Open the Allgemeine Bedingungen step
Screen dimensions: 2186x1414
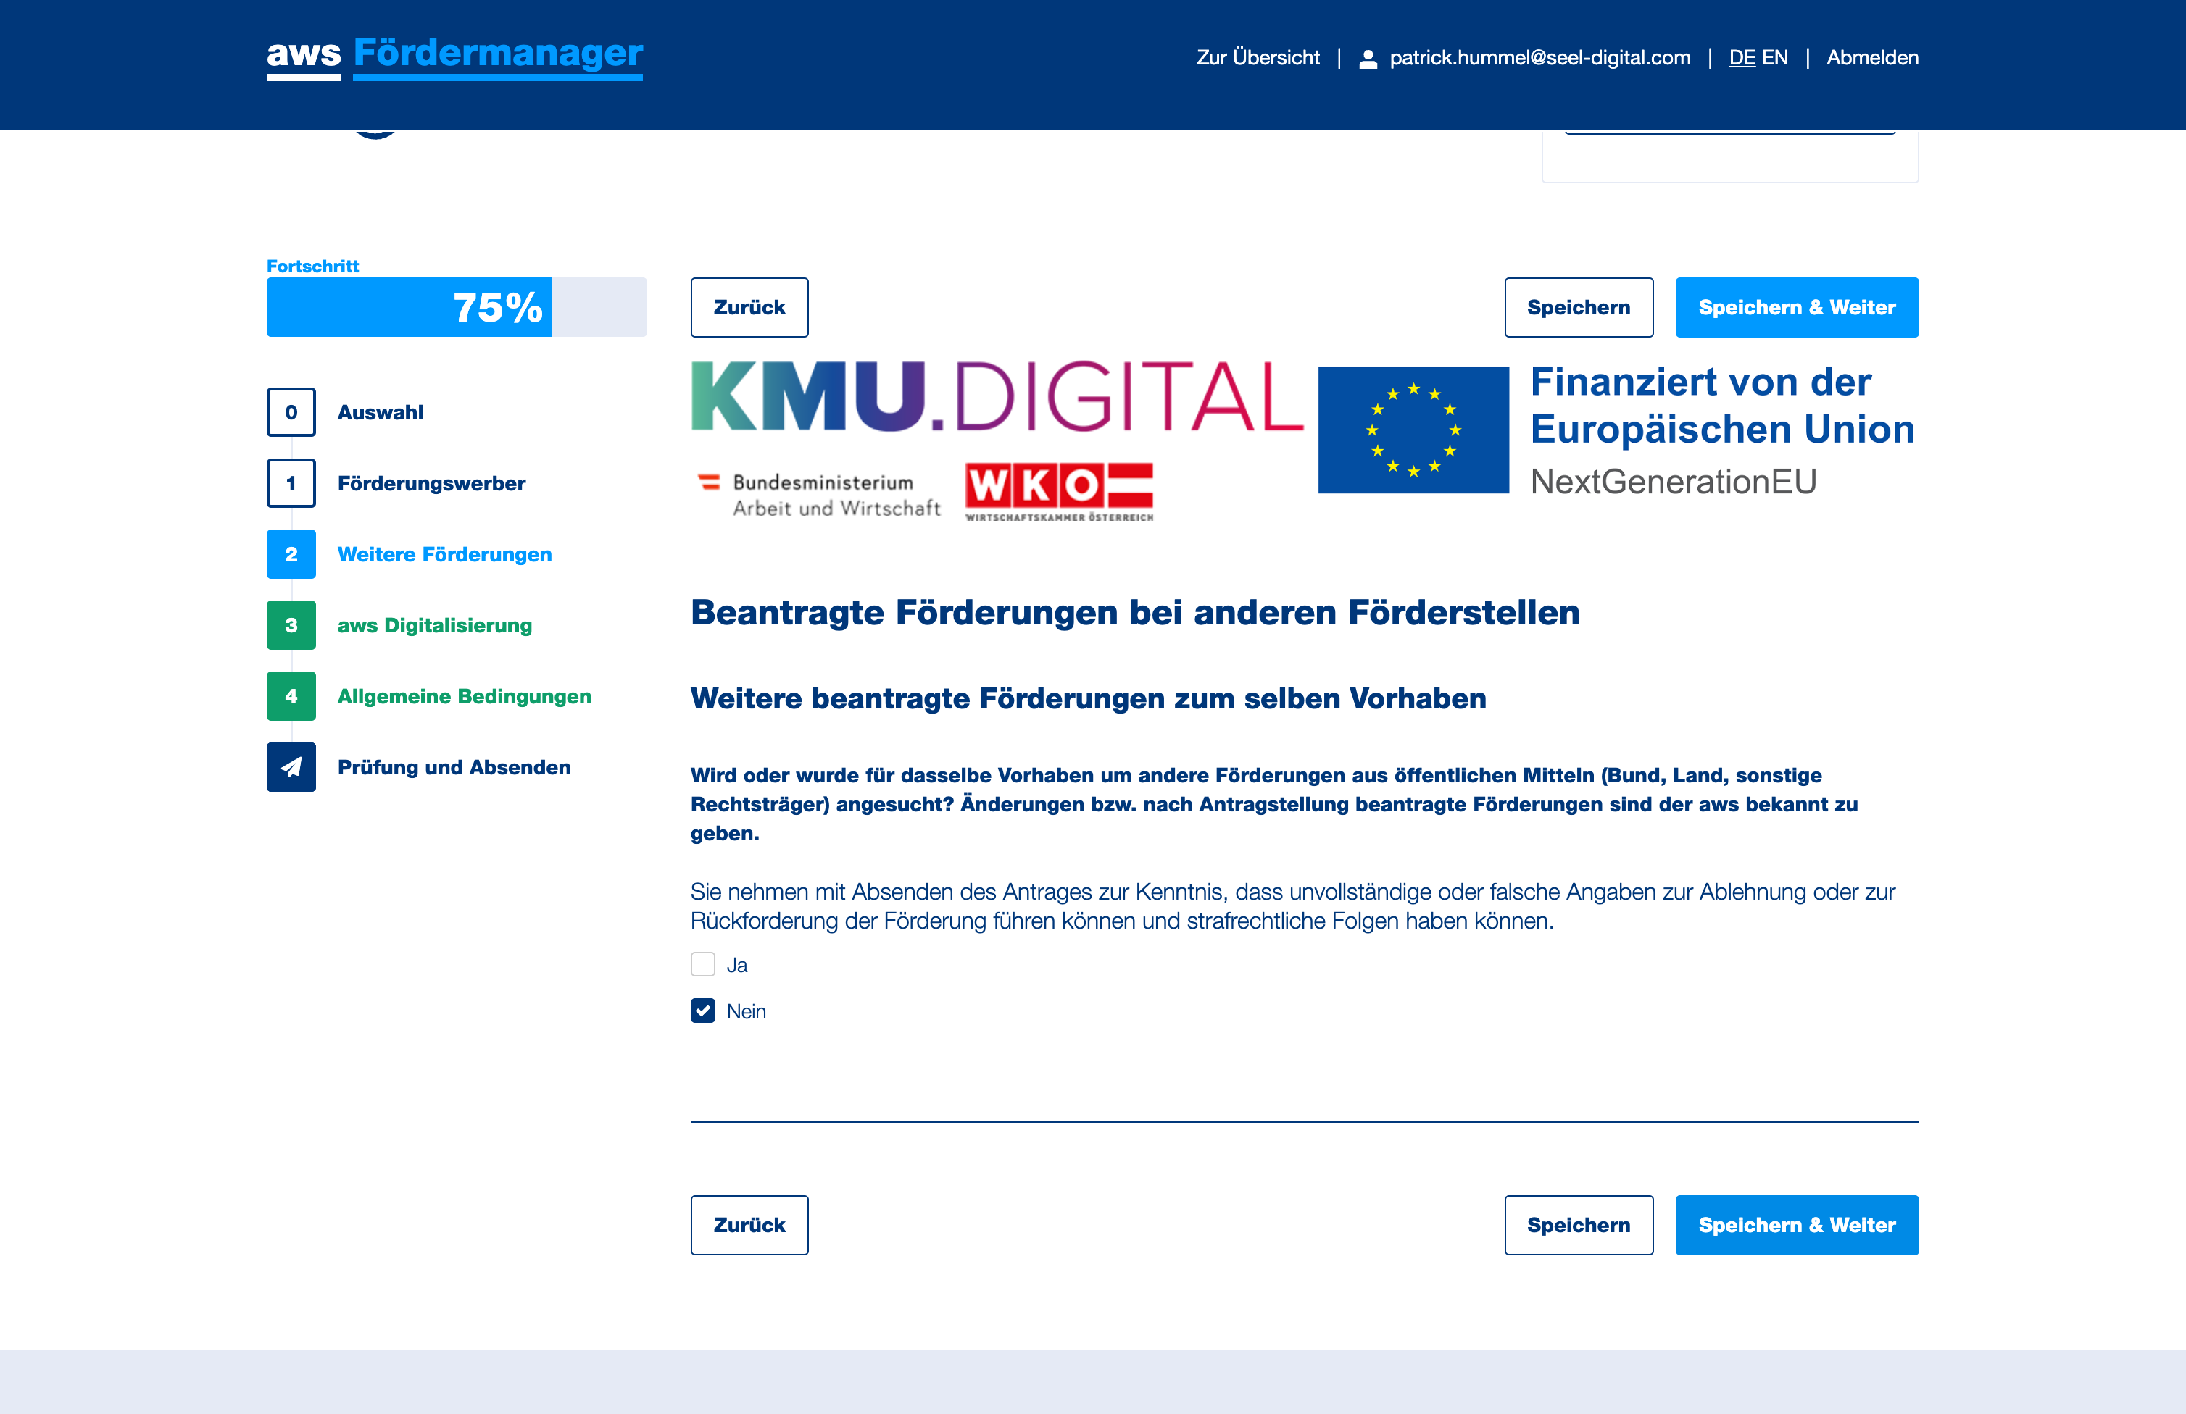click(x=465, y=696)
